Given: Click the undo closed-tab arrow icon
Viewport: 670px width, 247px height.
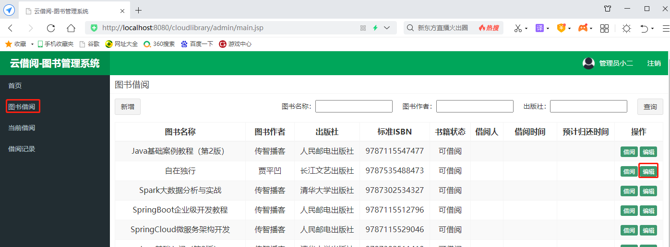Looking at the screenshot, I should (644, 28).
